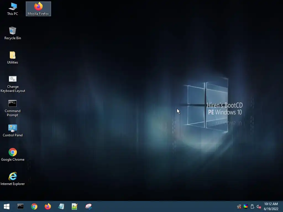Select the Mozilla Firefox desktop shortcut
Screen dimensions: 283x212
click(x=38, y=9)
